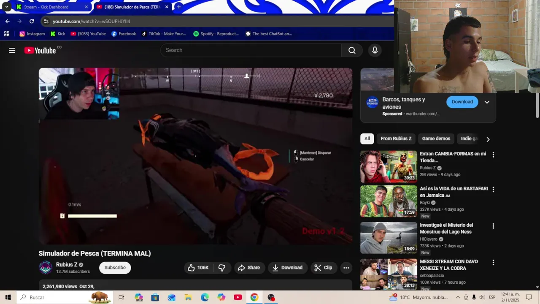The height and width of the screenshot is (304, 540).
Task: Click the ESP language indicator
Action: 492,297
